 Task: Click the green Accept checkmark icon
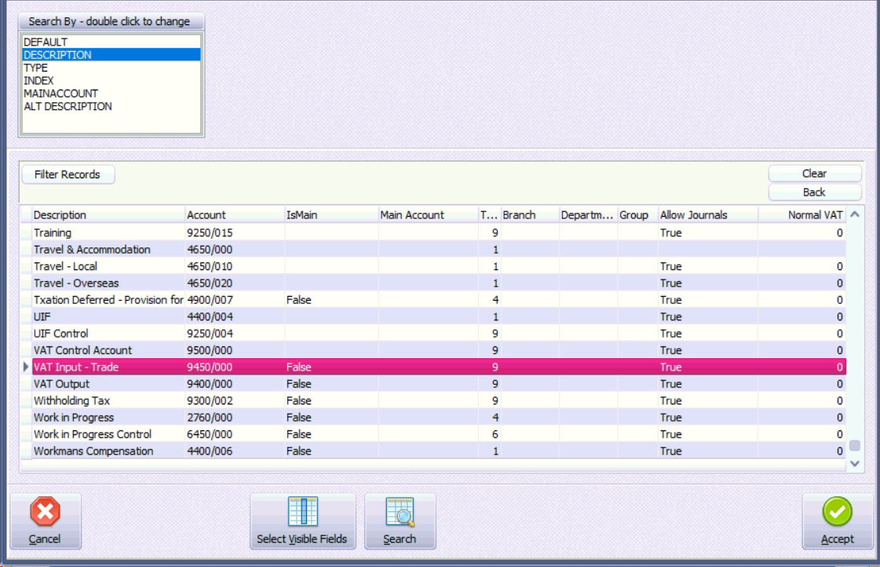(837, 514)
